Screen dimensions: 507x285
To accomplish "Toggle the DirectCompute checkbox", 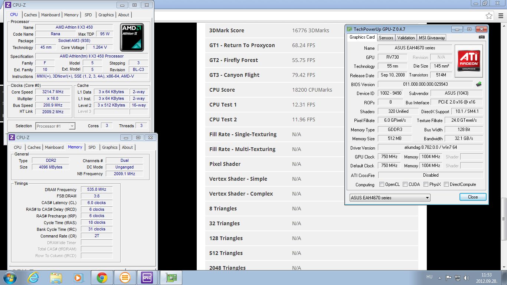I will click(x=446, y=184).
